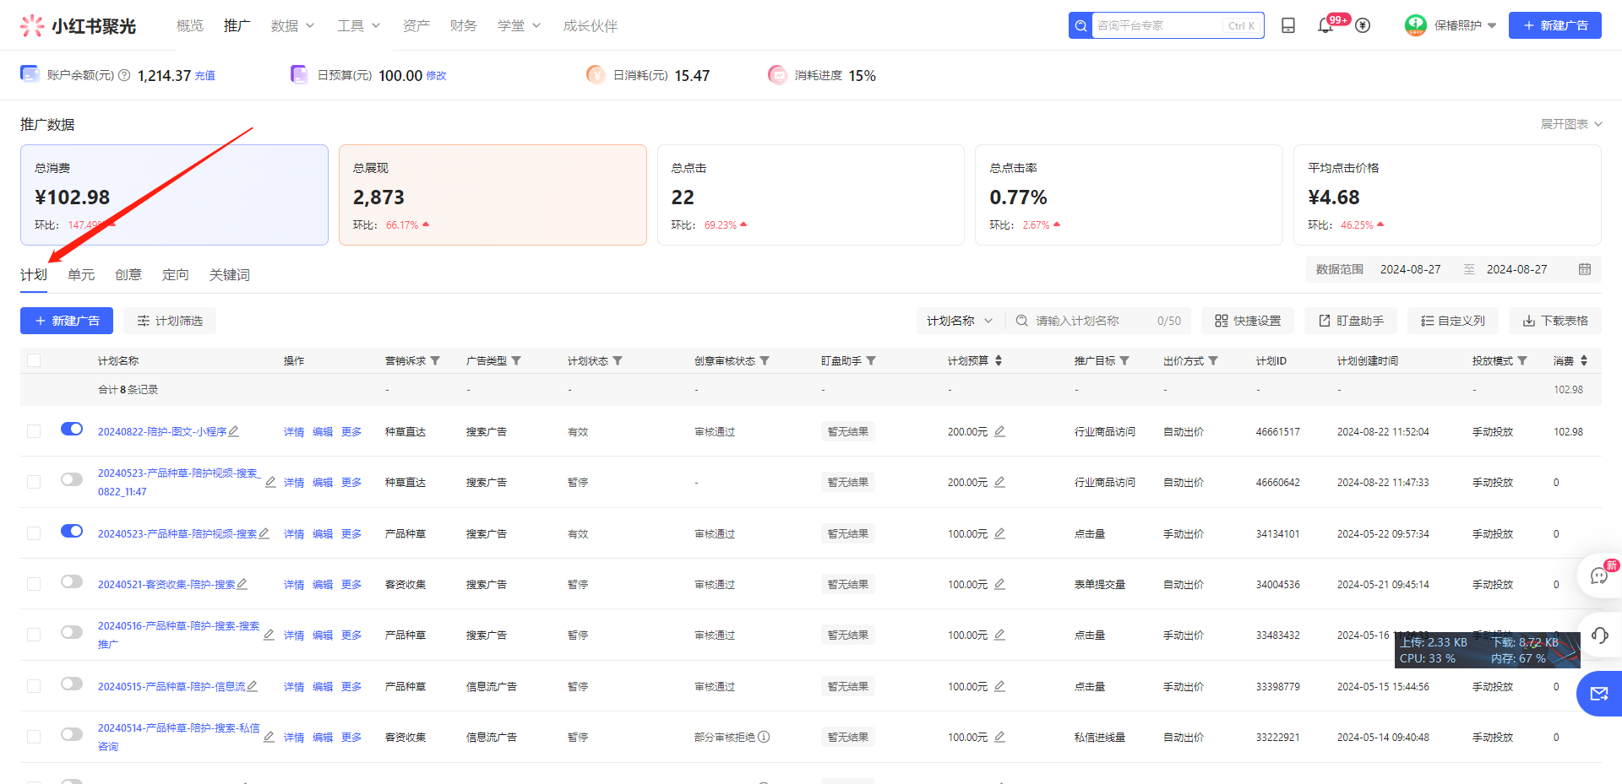Enable plan 20240521-客资收集-陪护-搜索 switch
This screenshot has width=1622, height=784.
(72, 581)
